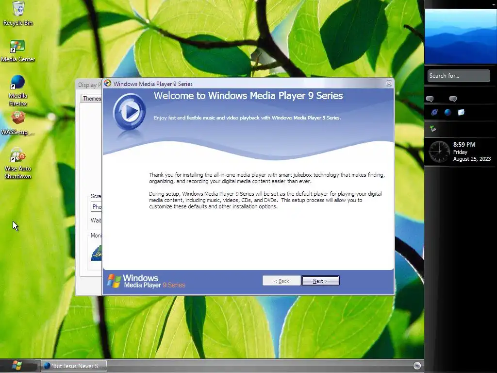Open the Wise Auto Shutdown desktop shortcut

(x=18, y=163)
